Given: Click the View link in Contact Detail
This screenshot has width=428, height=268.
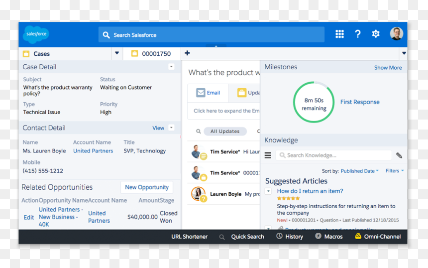Looking at the screenshot, I should (x=158, y=128).
